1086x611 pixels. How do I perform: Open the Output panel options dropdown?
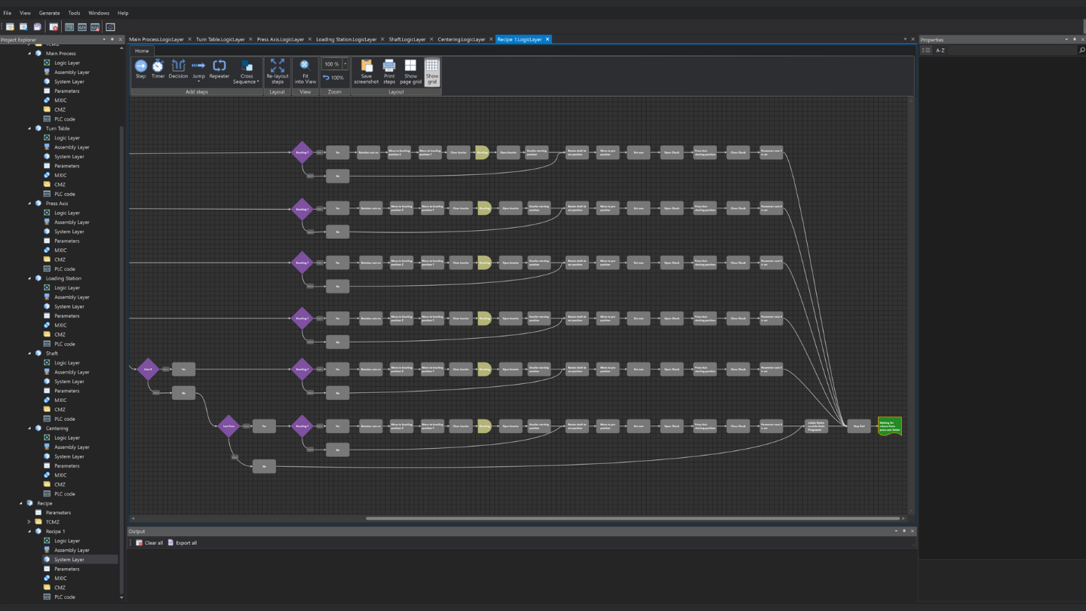click(x=896, y=531)
